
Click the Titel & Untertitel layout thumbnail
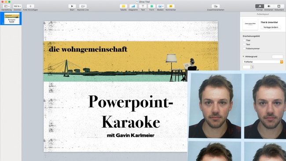[250, 24]
